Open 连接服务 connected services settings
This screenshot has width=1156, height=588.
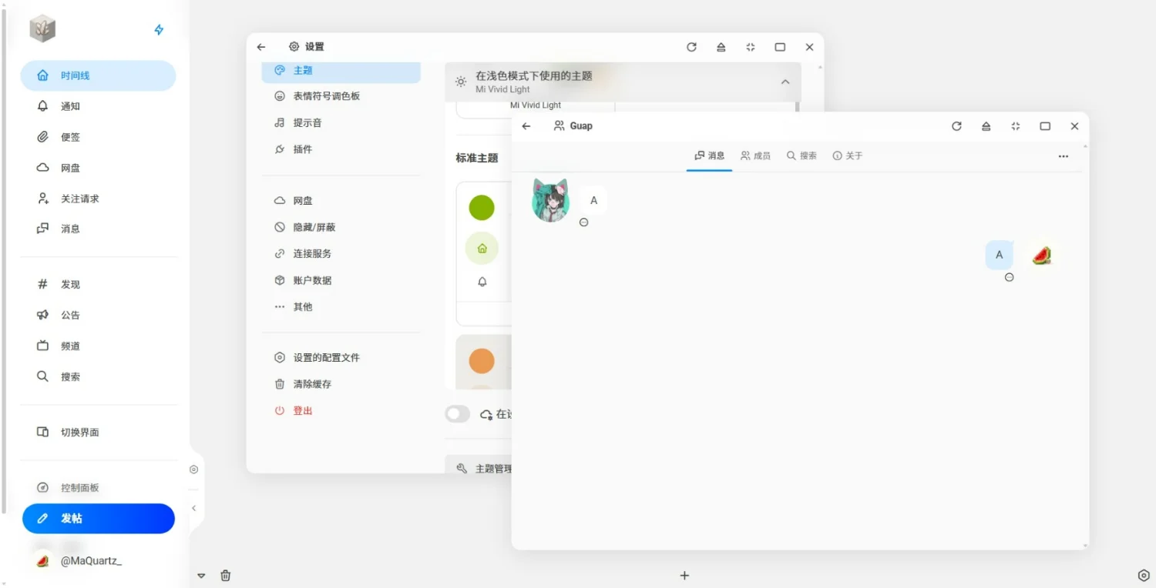[x=341, y=253]
